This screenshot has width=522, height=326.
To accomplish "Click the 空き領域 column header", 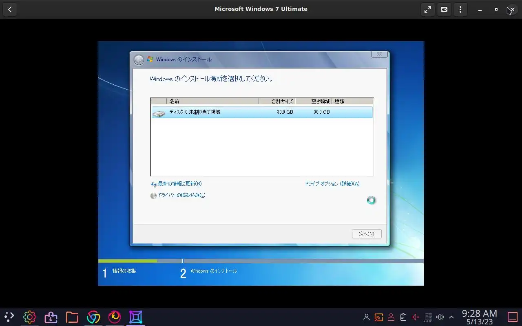I will pos(314,101).
